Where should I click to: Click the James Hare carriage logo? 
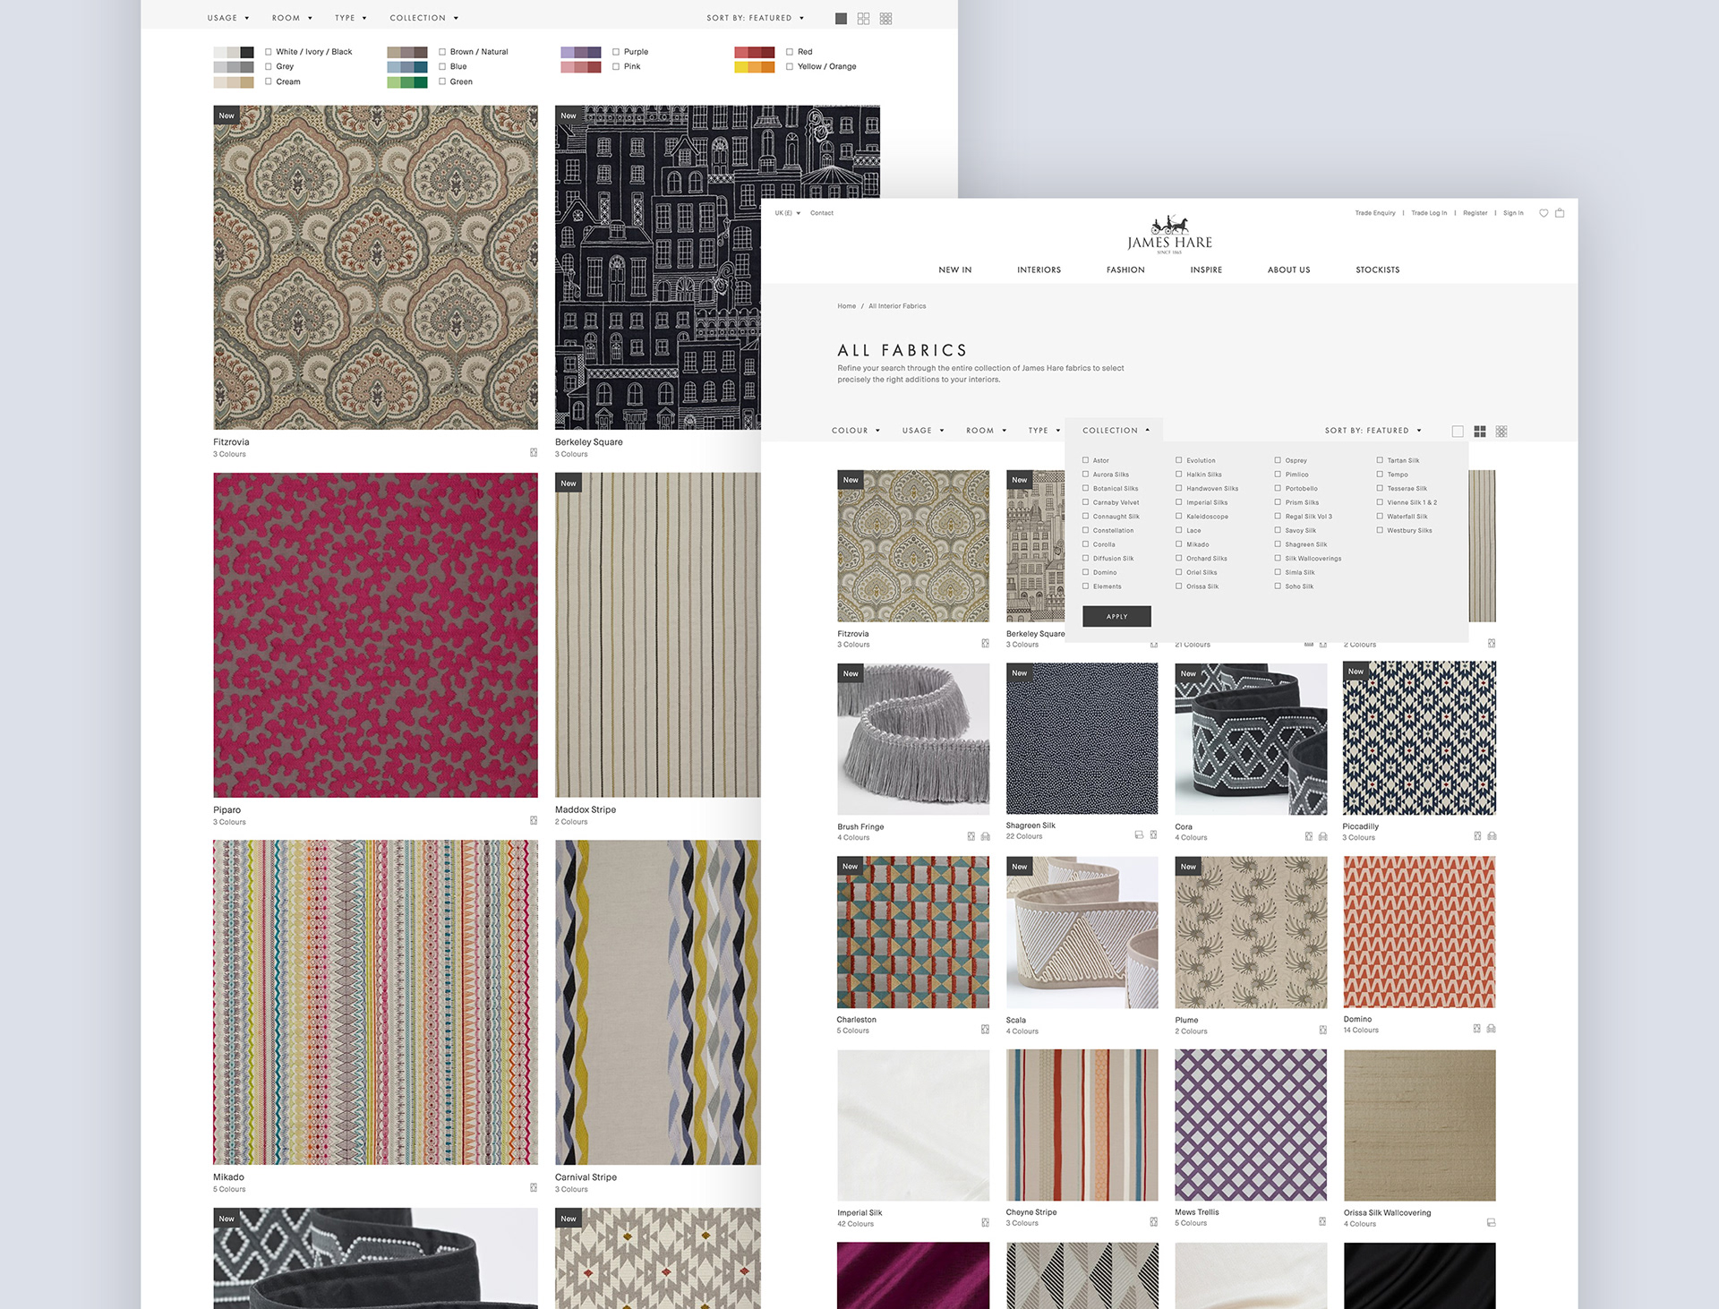pos(1169,235)
